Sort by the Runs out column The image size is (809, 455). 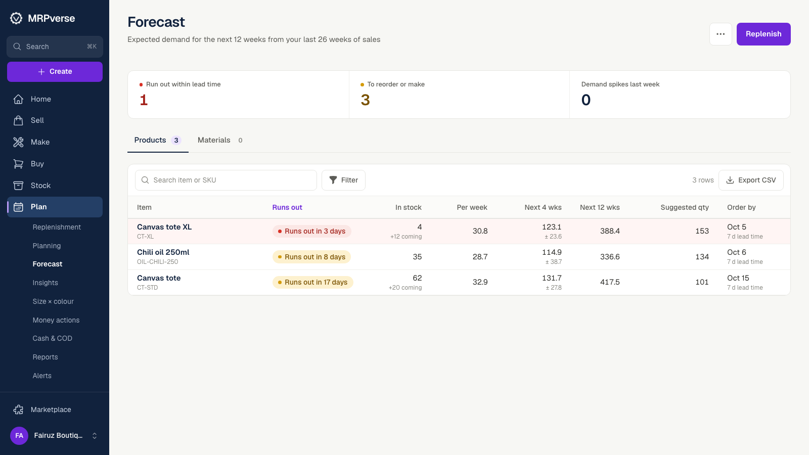pyautogui.click(x=287, y=207)
